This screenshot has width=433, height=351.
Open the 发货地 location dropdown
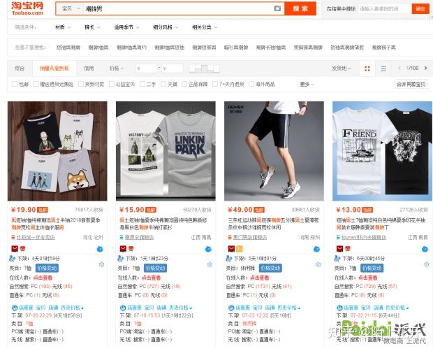pos(342,69)
